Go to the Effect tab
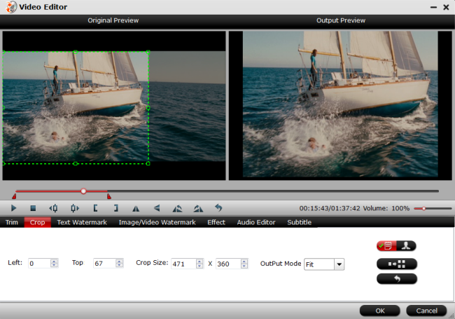 (x=216, y=222)
